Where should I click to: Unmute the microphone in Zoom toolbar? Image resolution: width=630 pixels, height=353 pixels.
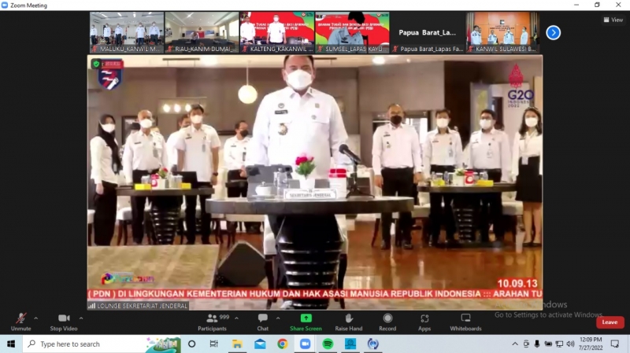pyautogui.click(x=20, y=321)
